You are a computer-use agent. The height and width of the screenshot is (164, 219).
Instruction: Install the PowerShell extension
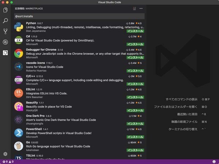[135, 137]
